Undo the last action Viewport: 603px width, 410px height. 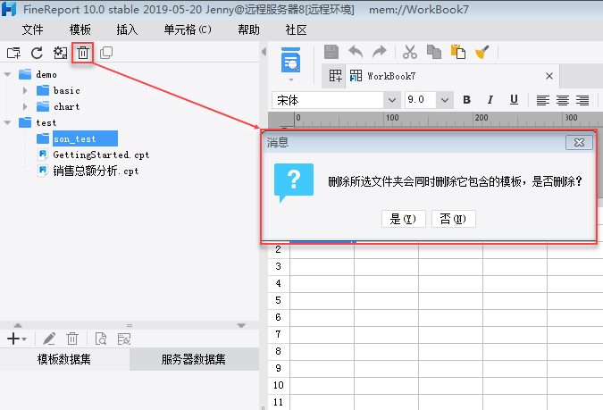(x=356, y=52)
